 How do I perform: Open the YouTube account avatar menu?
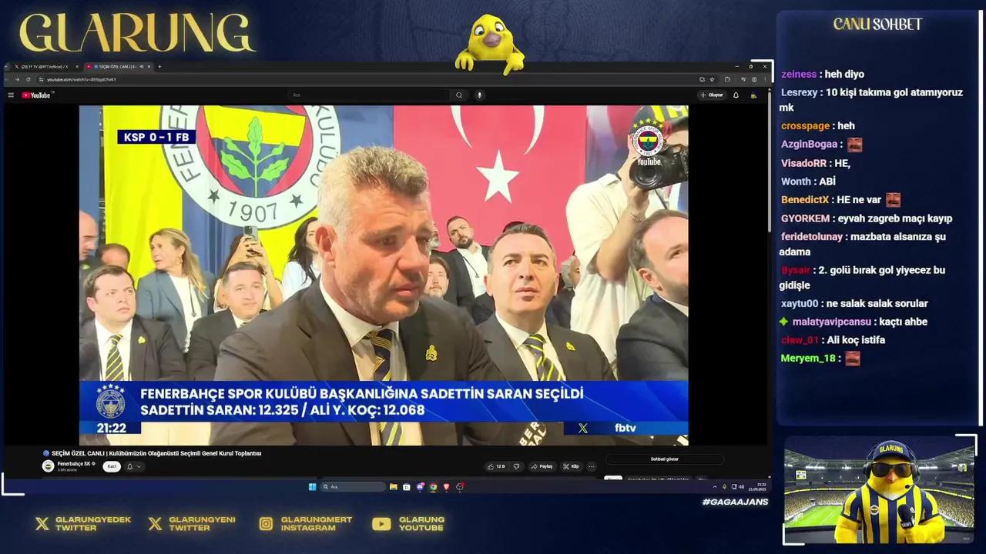click(x=753, y=95)
